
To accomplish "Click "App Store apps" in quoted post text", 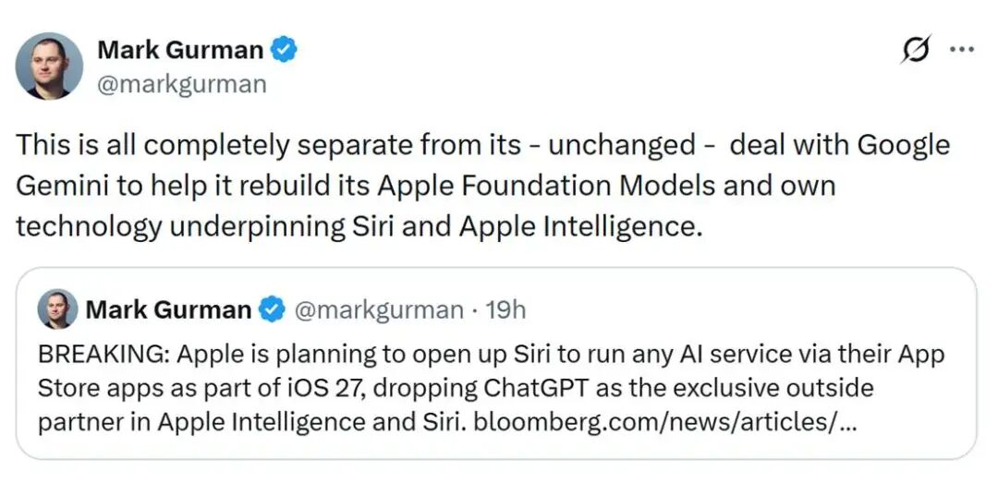I will (x=98, y=388).
